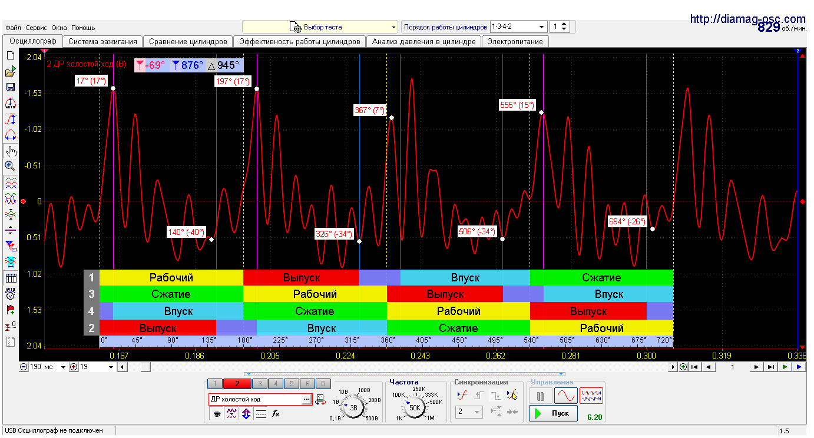Click the pause button in Управление
The width and height of the screenshot is (814, 438).
coord(540,396)
